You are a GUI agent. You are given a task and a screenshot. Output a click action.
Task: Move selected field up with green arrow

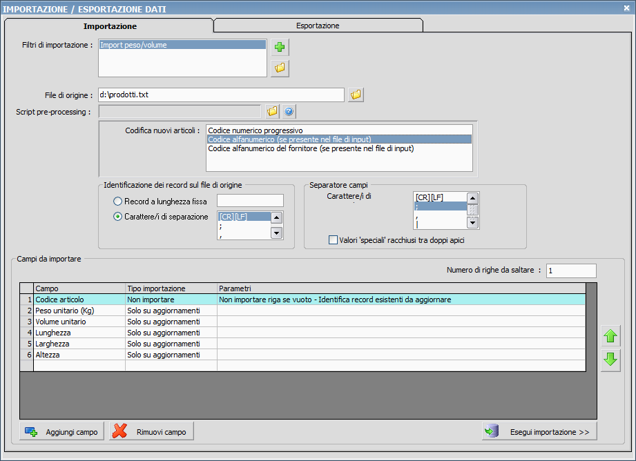[610, 336]
